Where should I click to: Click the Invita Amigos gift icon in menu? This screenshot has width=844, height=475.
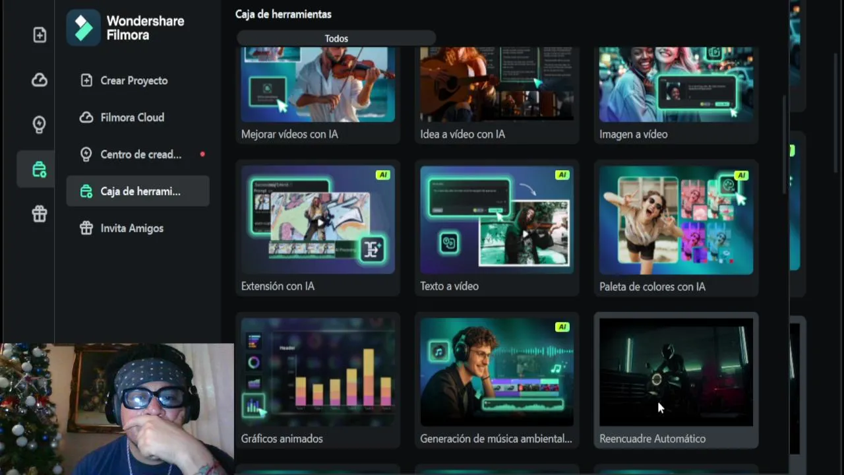(x=86, y=228)
